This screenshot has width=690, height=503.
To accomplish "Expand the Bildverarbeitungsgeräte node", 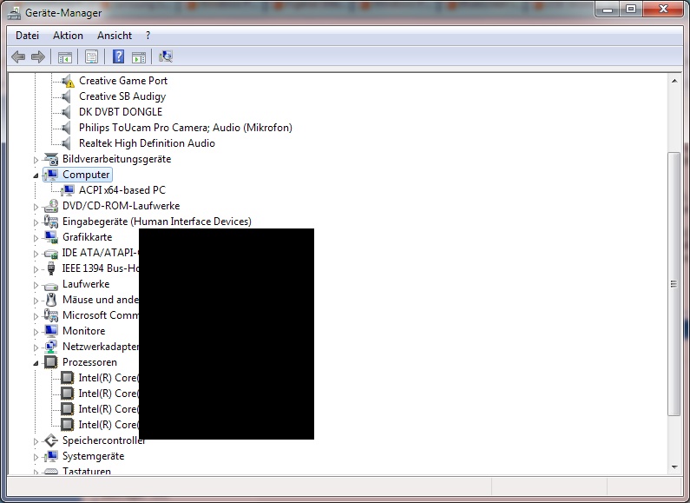I will tap(36, 160).
